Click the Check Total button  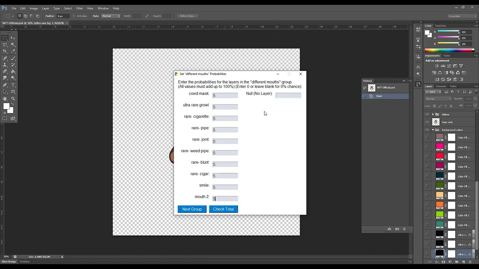click(223, 209)
